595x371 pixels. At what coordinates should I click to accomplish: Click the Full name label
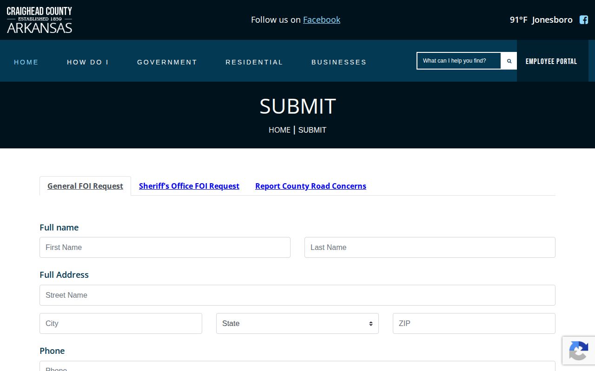click(59, 227)
